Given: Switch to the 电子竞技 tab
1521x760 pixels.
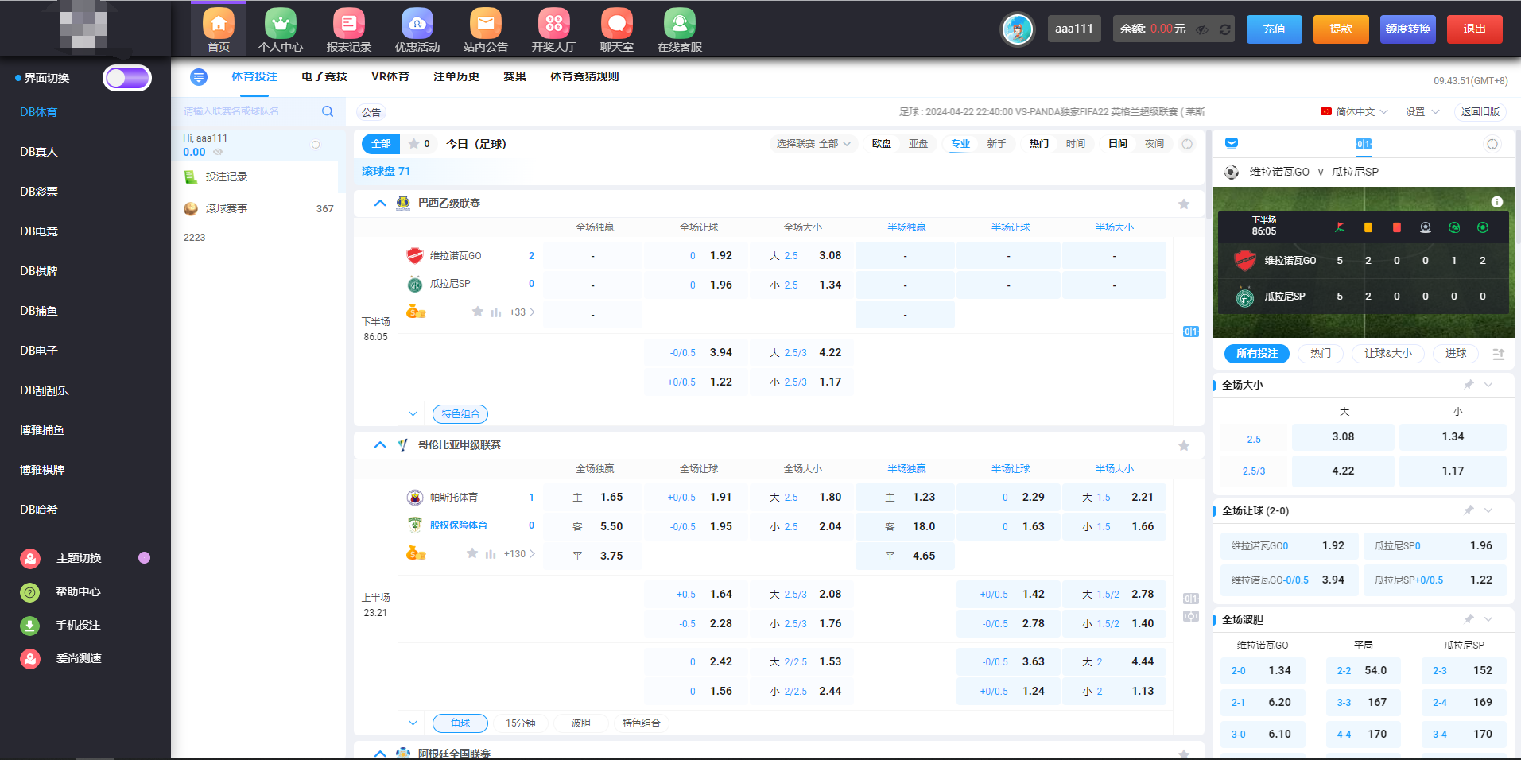Looking at the screenshot, I should [x=324, y=76].
